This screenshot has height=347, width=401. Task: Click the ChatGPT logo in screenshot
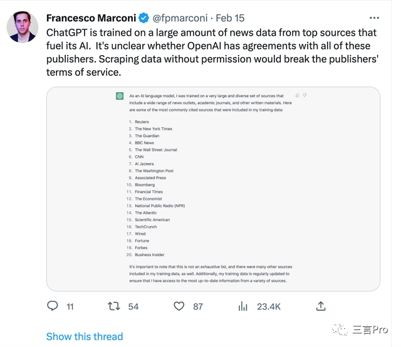coord(119,96)
